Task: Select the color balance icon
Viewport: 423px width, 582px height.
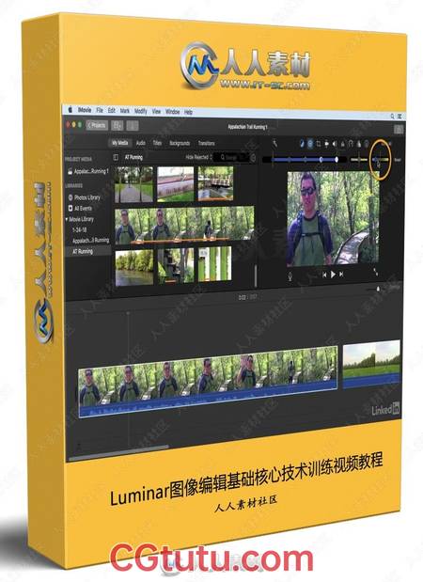Action: [302, 144]
